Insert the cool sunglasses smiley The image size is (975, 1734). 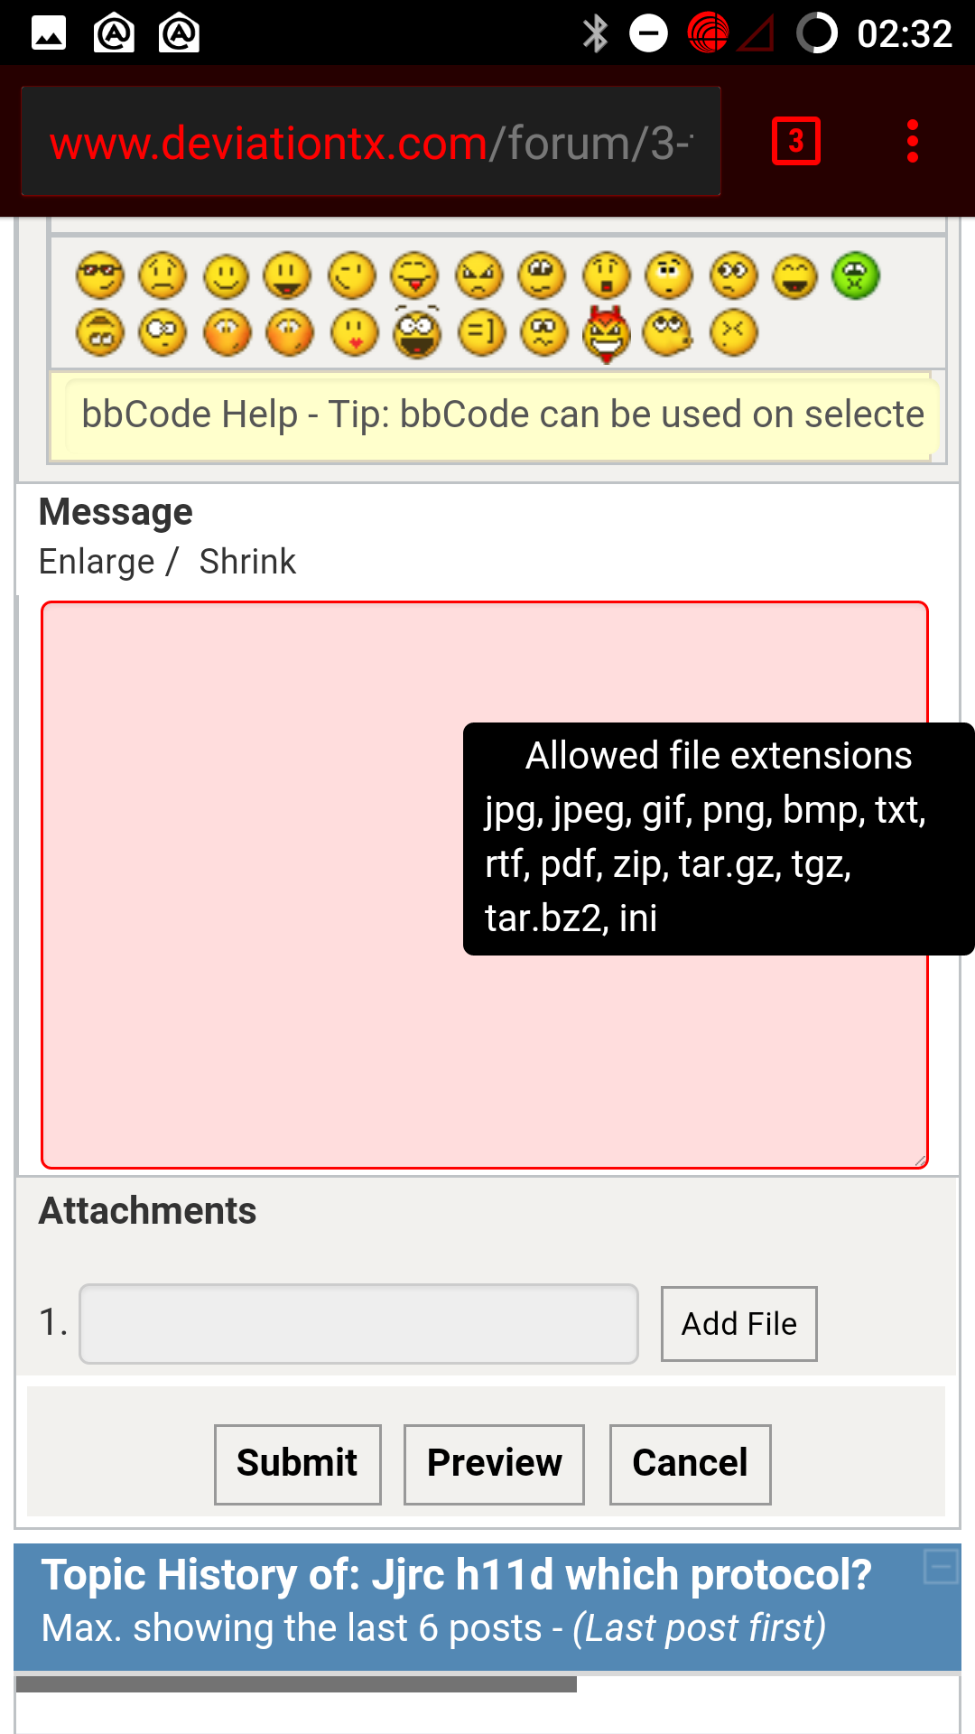pyautogui.click(x=99, y=275)
